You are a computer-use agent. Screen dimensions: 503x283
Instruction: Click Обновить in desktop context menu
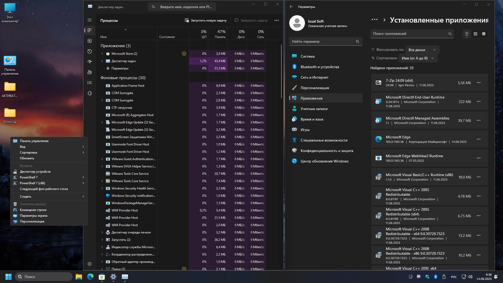49,158
